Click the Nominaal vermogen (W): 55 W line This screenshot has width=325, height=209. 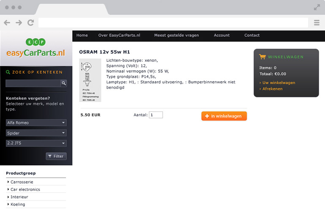coord(138,71)
